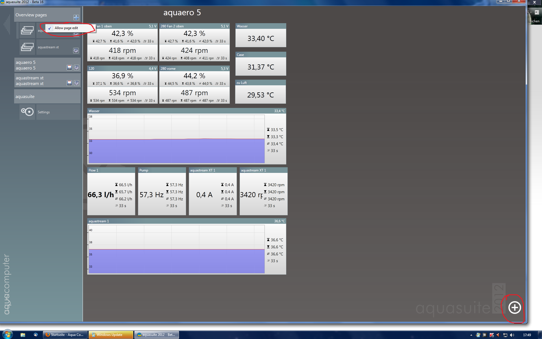Click the Pump frequency value 57,3 Hz
This screenshot has width=542, height=339.
[152, 195]
